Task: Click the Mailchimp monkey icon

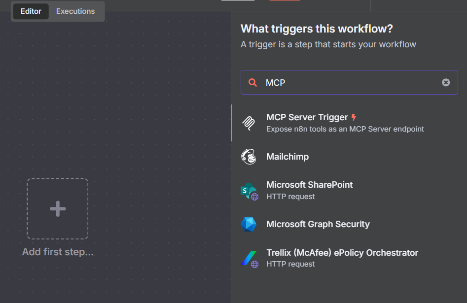Action: point(249,157)
